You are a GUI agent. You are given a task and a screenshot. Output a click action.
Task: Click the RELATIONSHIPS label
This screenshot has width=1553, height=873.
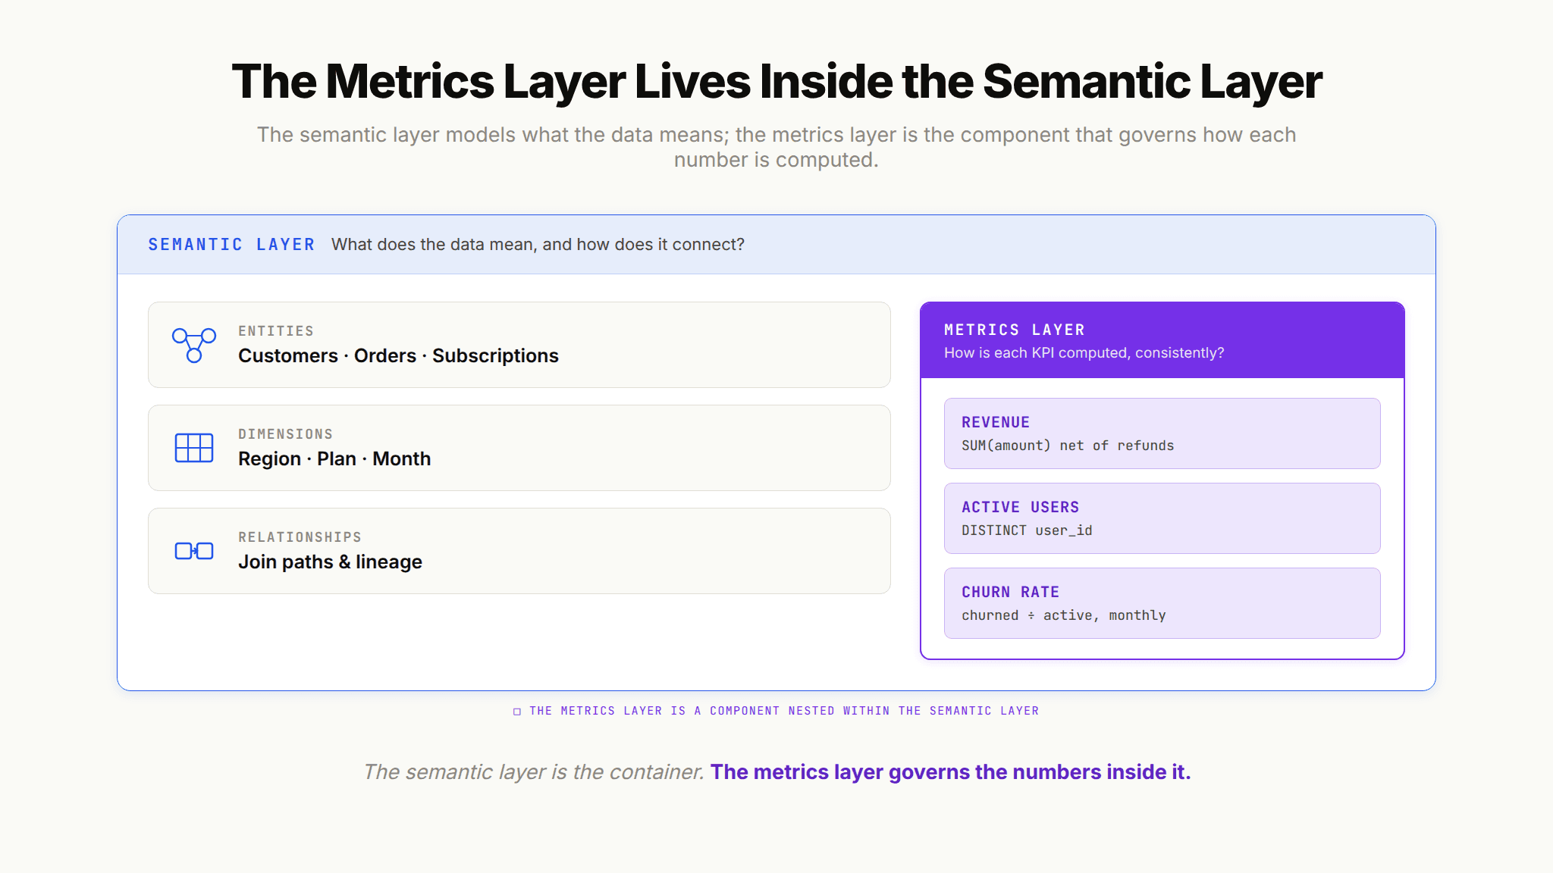[300, 537]
